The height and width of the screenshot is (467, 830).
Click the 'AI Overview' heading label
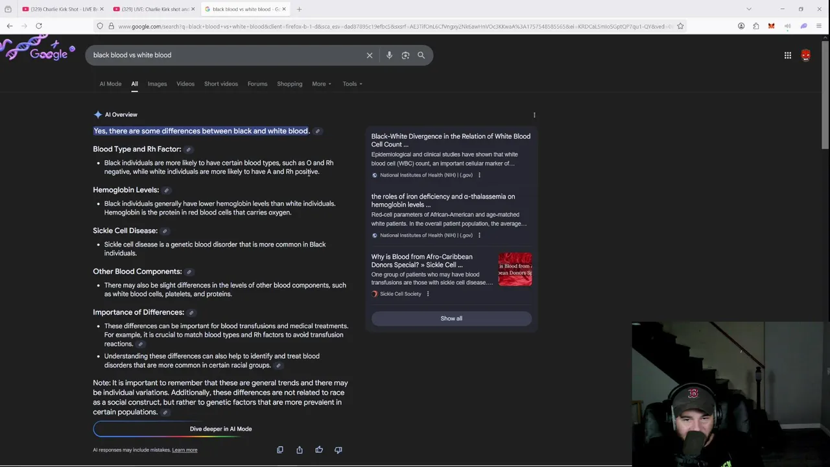(x=121, y=115)
